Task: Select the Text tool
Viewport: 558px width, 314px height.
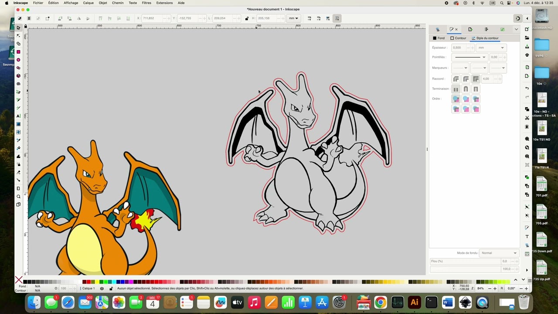Action: [18, 116]
